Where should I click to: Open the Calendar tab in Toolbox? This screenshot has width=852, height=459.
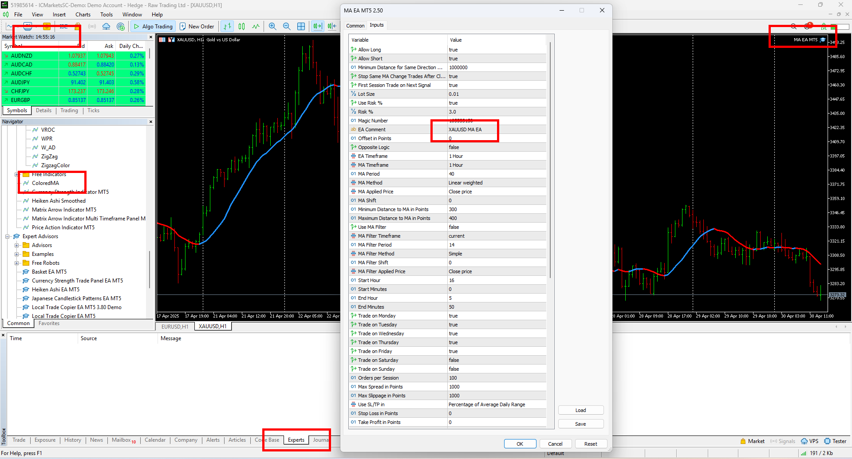(155, 440)
